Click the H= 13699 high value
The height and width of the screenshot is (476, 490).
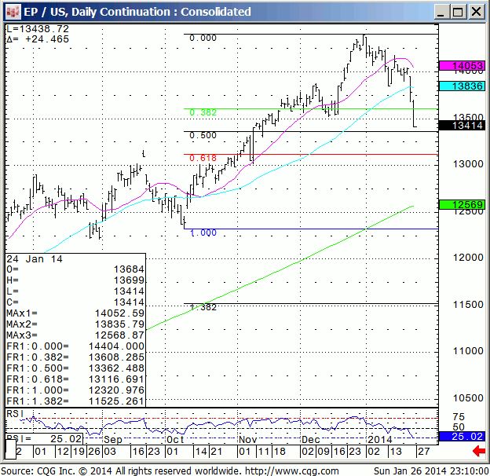pyautogui.click(x=75, y=280)
